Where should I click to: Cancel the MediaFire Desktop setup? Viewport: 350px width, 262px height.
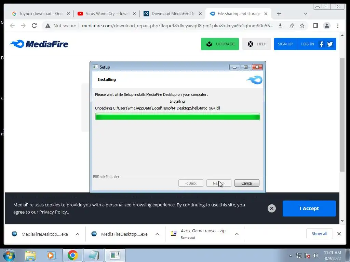(x=247, y=183)
